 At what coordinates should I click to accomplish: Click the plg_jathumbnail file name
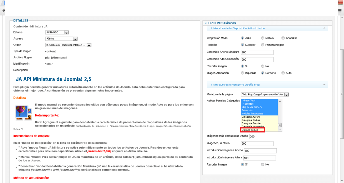(56, 58)
